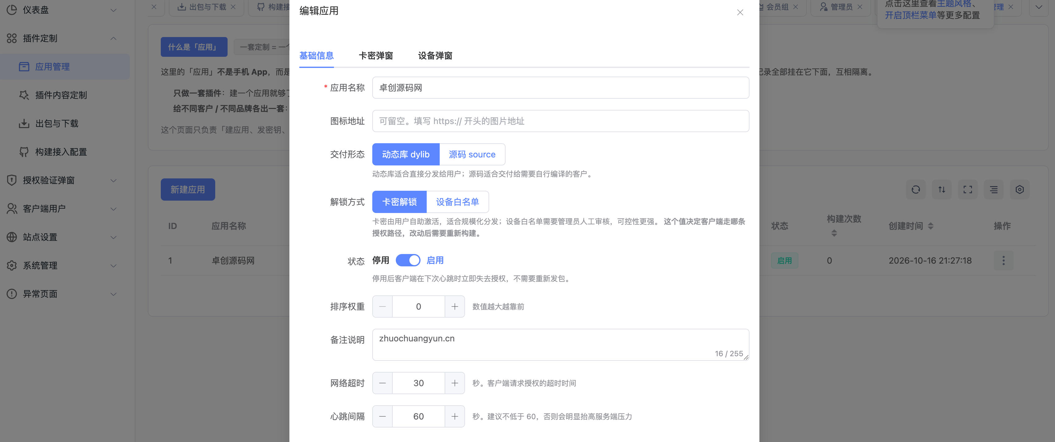Click the 新建应用 button

188,189
